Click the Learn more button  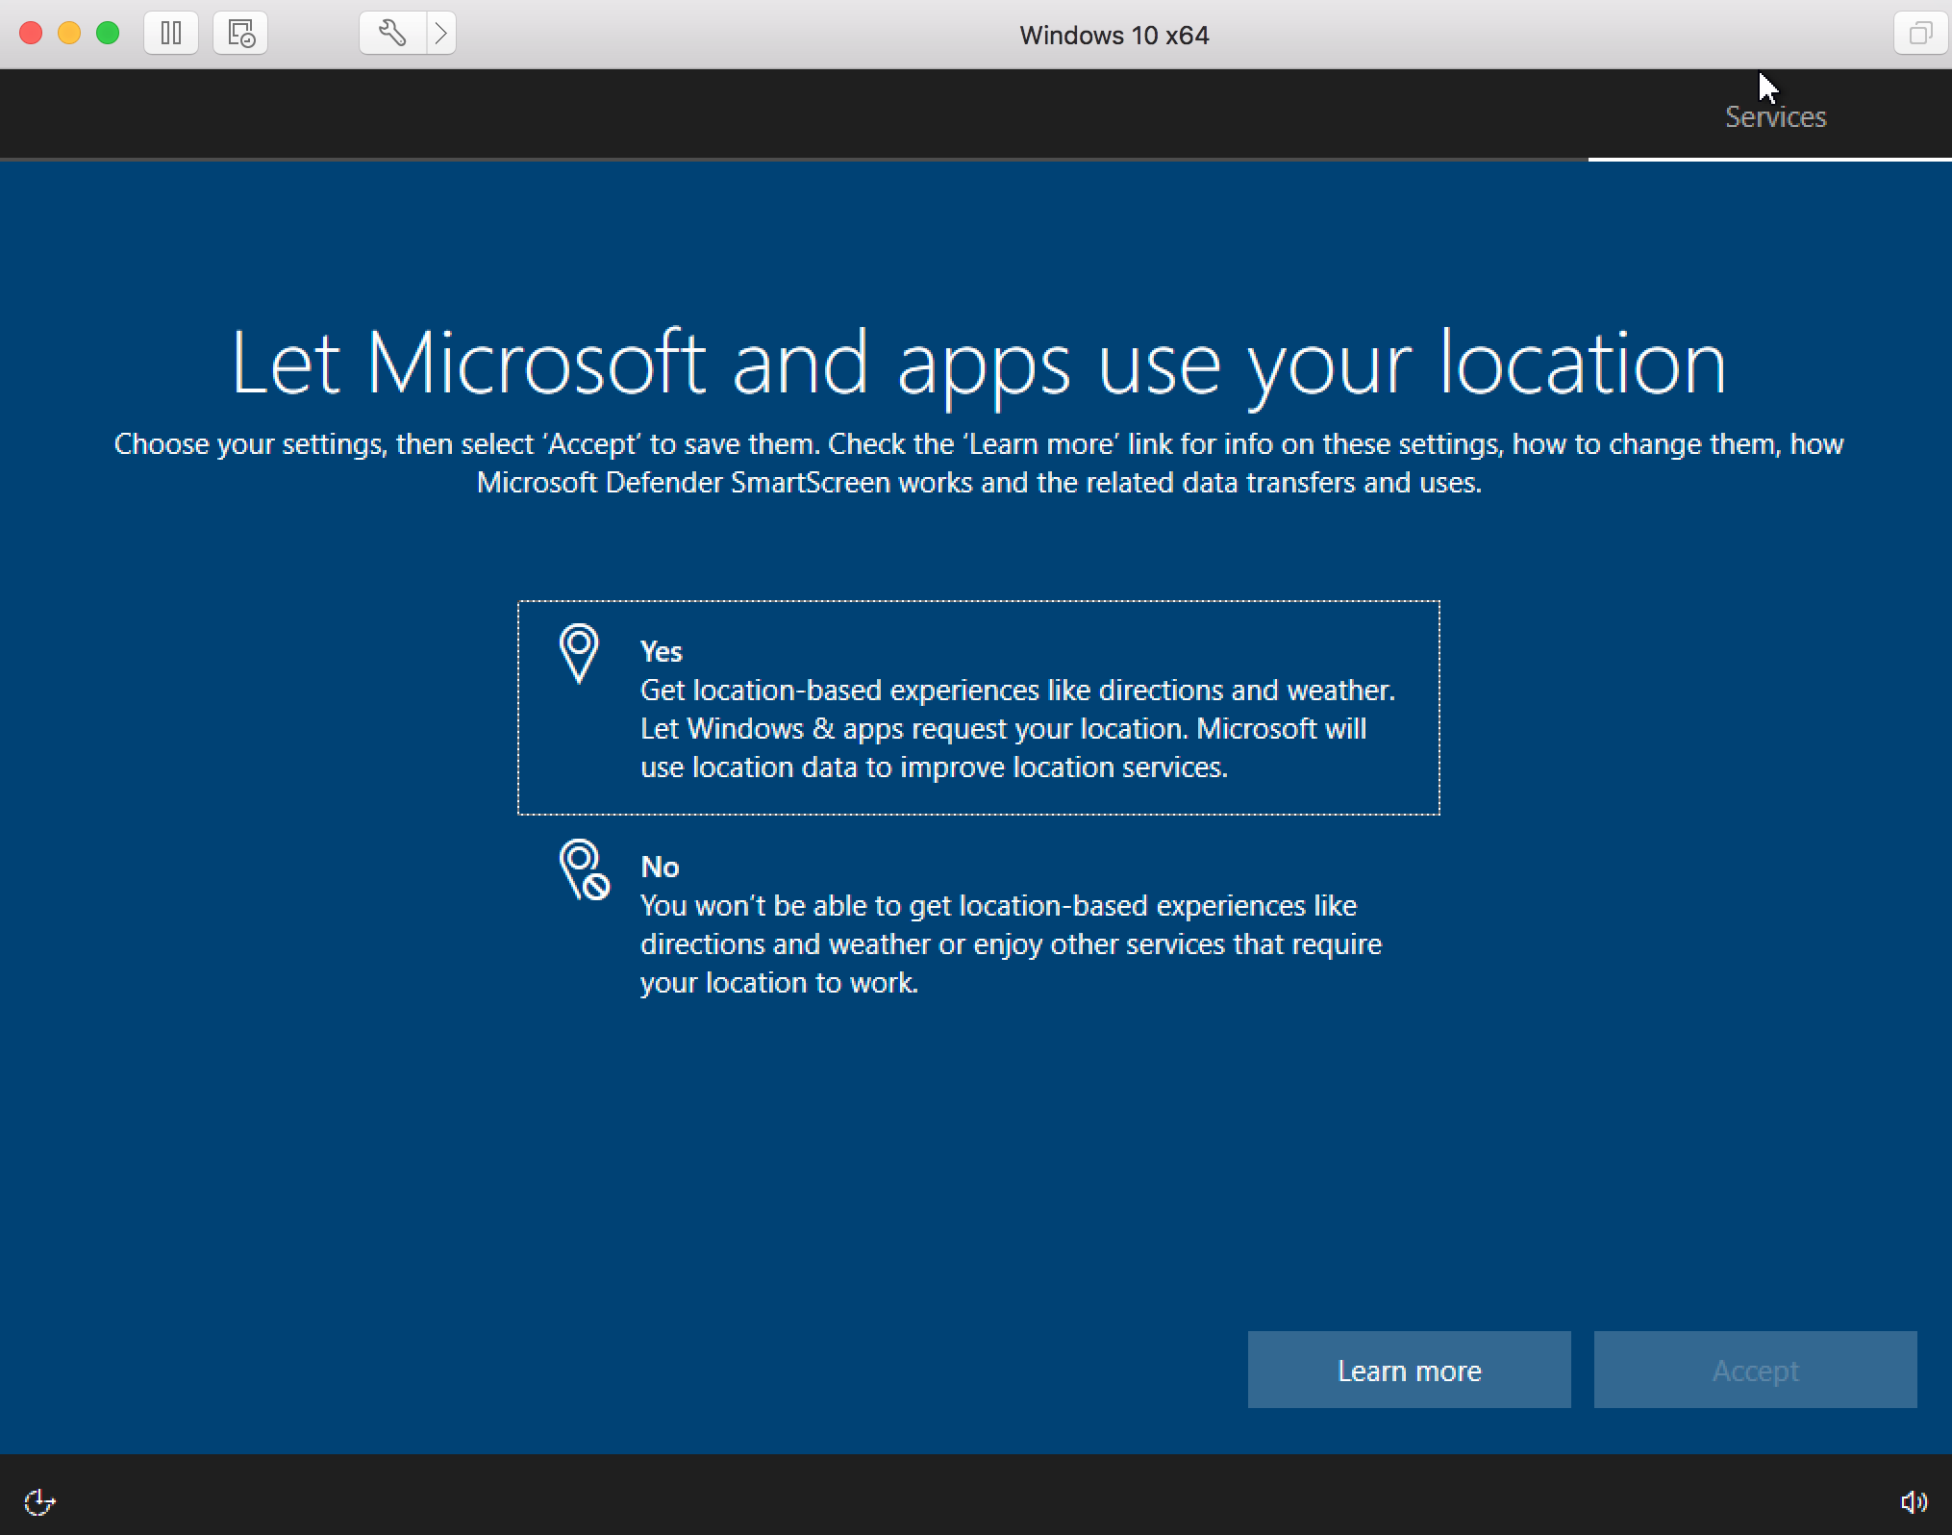(x=1409, y=1370)
